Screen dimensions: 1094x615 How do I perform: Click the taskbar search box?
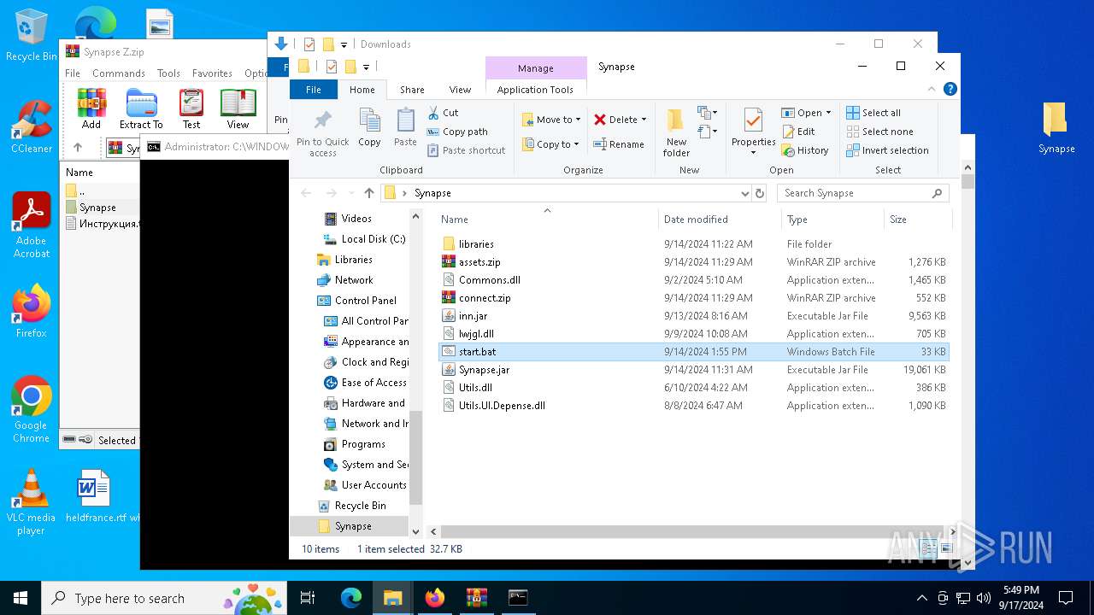coord(164,598)
